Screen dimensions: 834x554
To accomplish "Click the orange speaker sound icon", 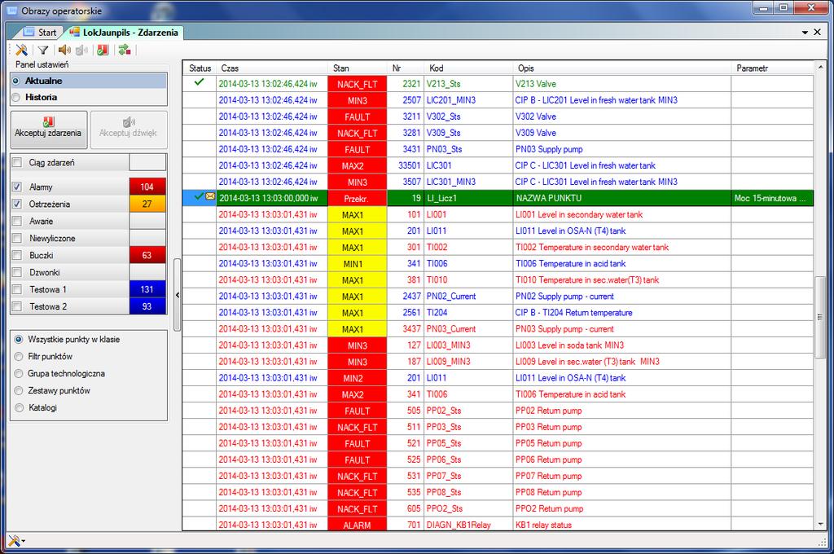I will (64, 50).
